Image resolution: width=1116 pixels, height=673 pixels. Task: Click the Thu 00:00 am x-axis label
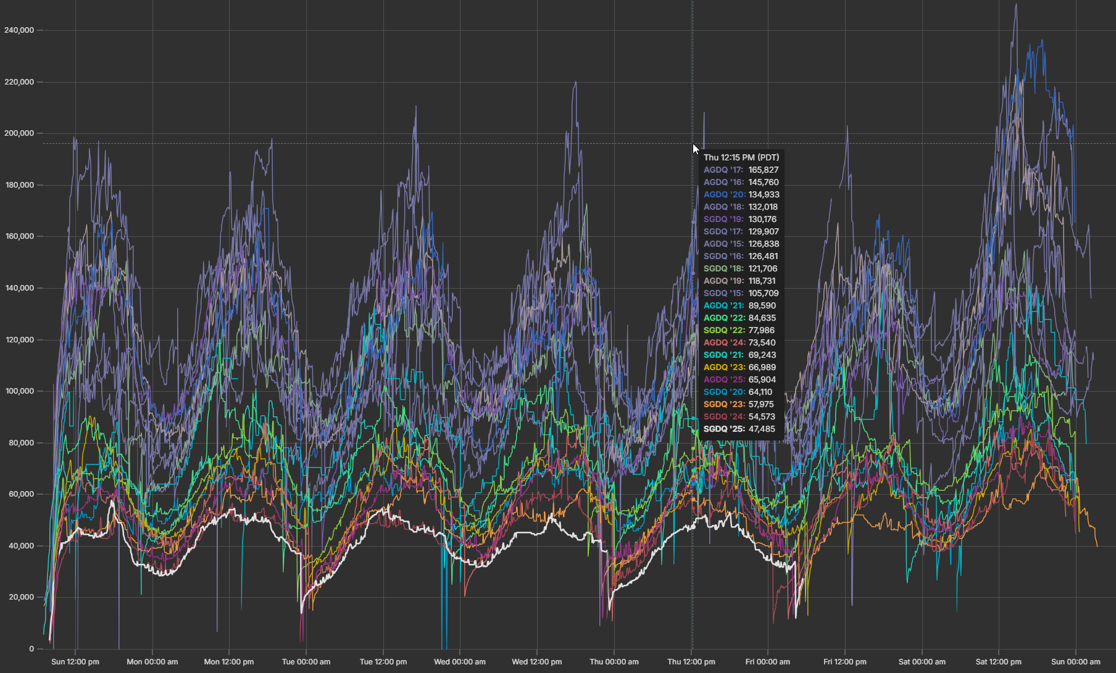tap(614, 661)
